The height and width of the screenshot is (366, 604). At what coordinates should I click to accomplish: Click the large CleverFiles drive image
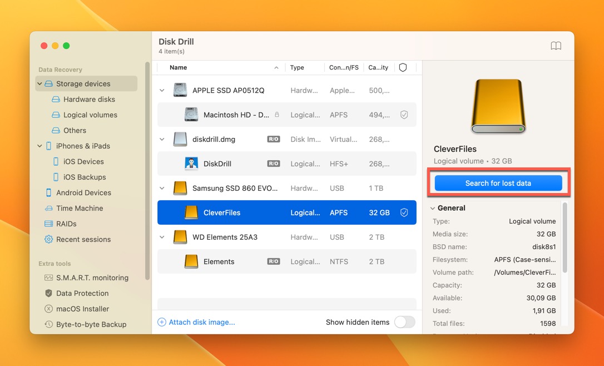click(x=498, y=106)
